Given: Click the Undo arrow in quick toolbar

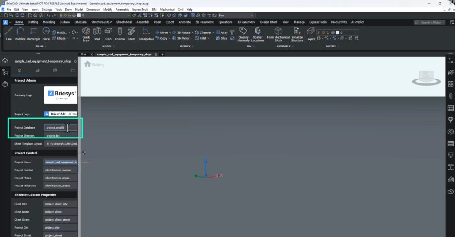Looking at the screenshot, I should click(48, 16).
